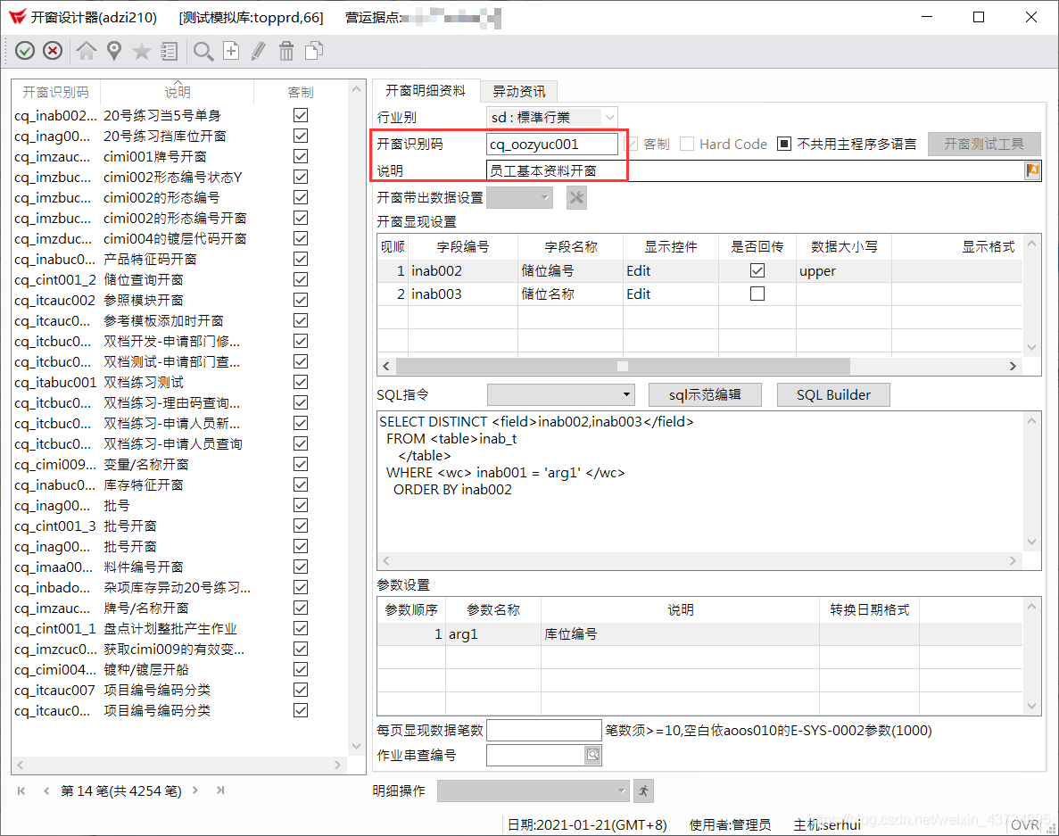
Task: Click the wrench tools settings icon
Action: pos(576,198)
